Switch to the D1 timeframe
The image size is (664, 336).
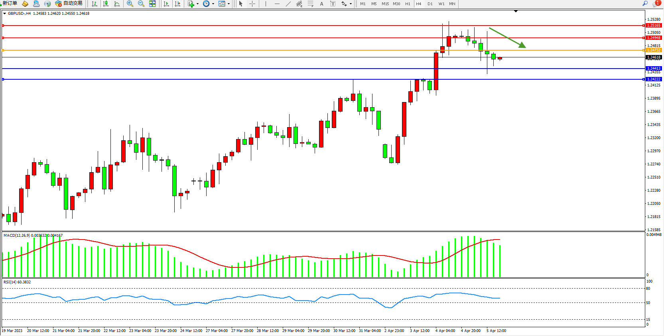point(430,4)
